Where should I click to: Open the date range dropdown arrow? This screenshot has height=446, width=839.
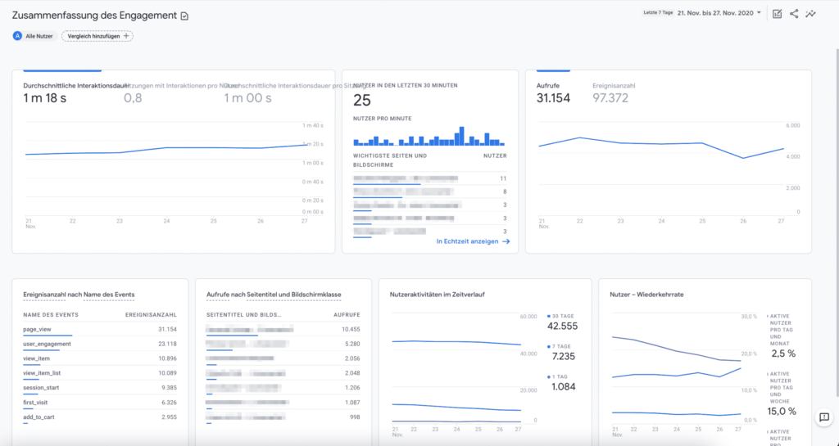760,13
